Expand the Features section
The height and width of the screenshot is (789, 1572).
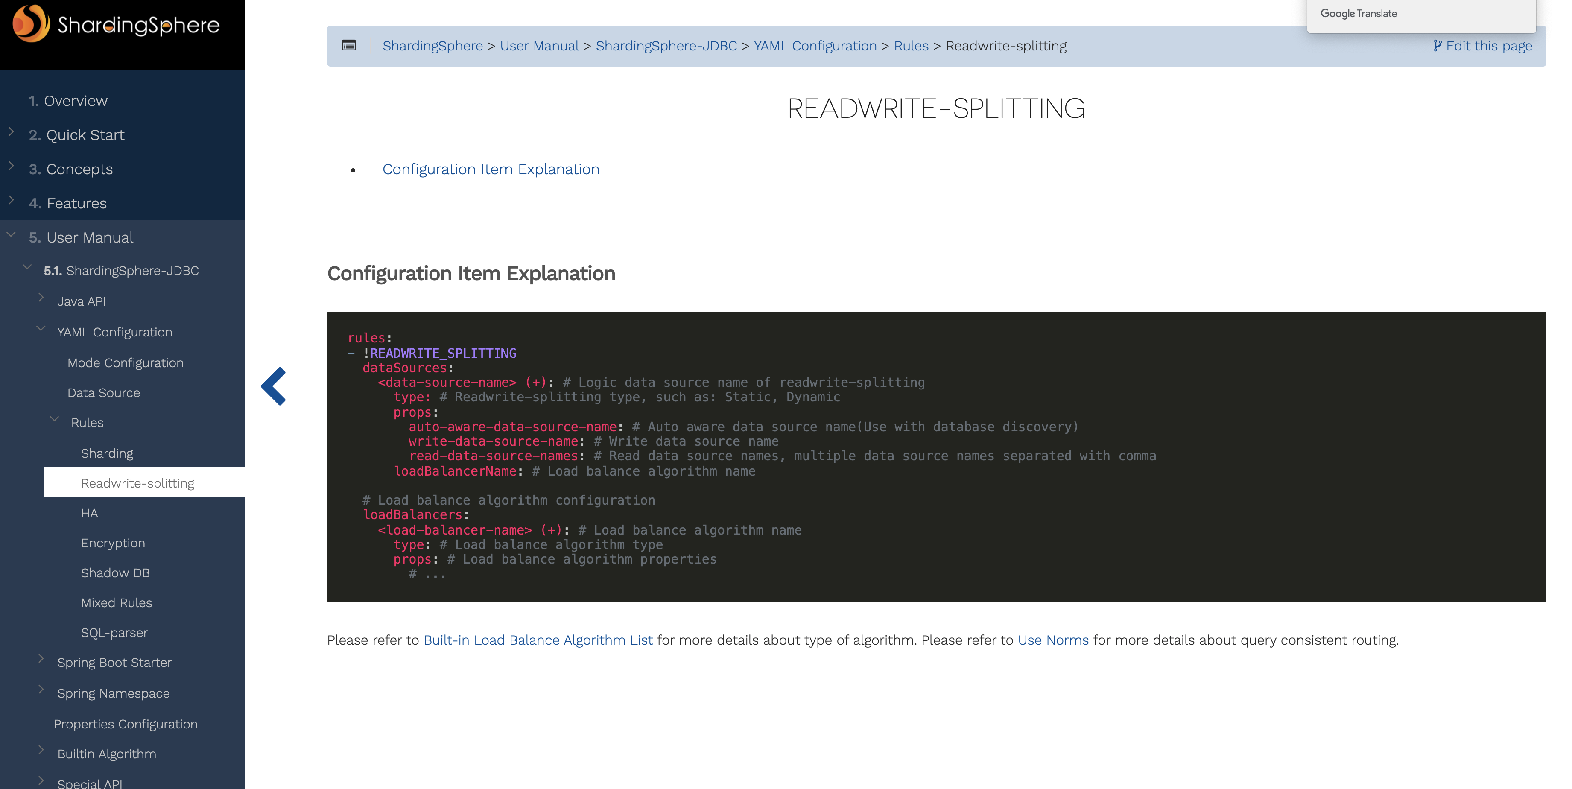(x=11, y=200)
